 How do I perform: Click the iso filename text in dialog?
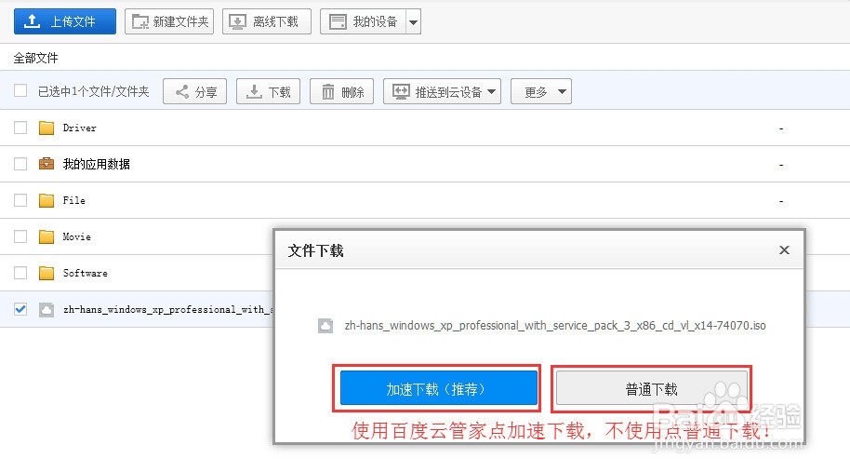click(x=555, y=326)
